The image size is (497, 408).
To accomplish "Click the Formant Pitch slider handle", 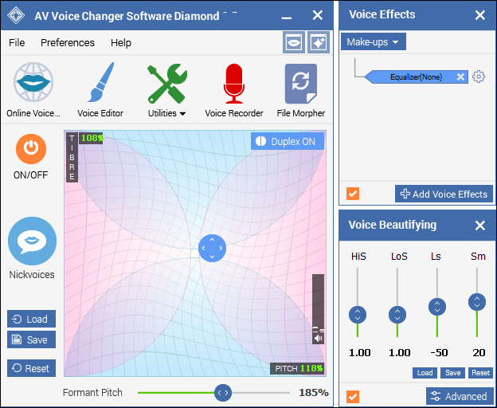I will 223,393.
